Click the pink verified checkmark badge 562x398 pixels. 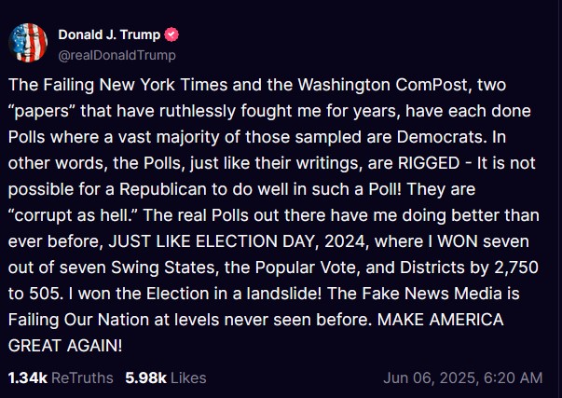pos(171,34)
